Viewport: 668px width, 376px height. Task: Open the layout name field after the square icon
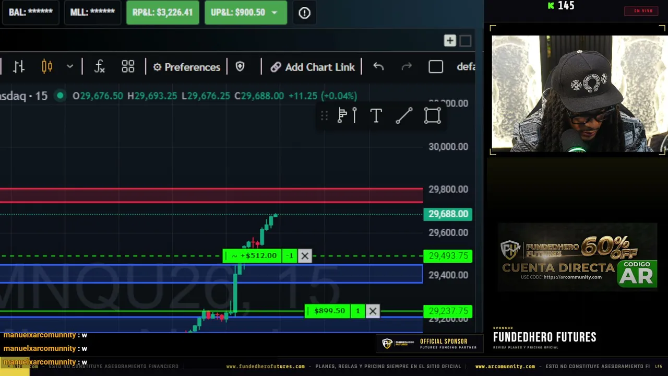point(466,67)
